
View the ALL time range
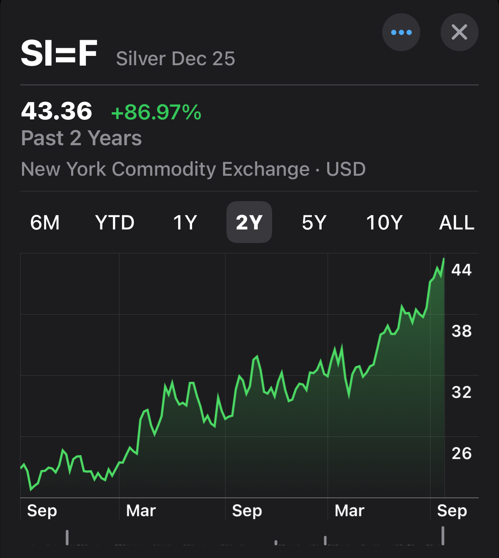click(x=457, y=223)
